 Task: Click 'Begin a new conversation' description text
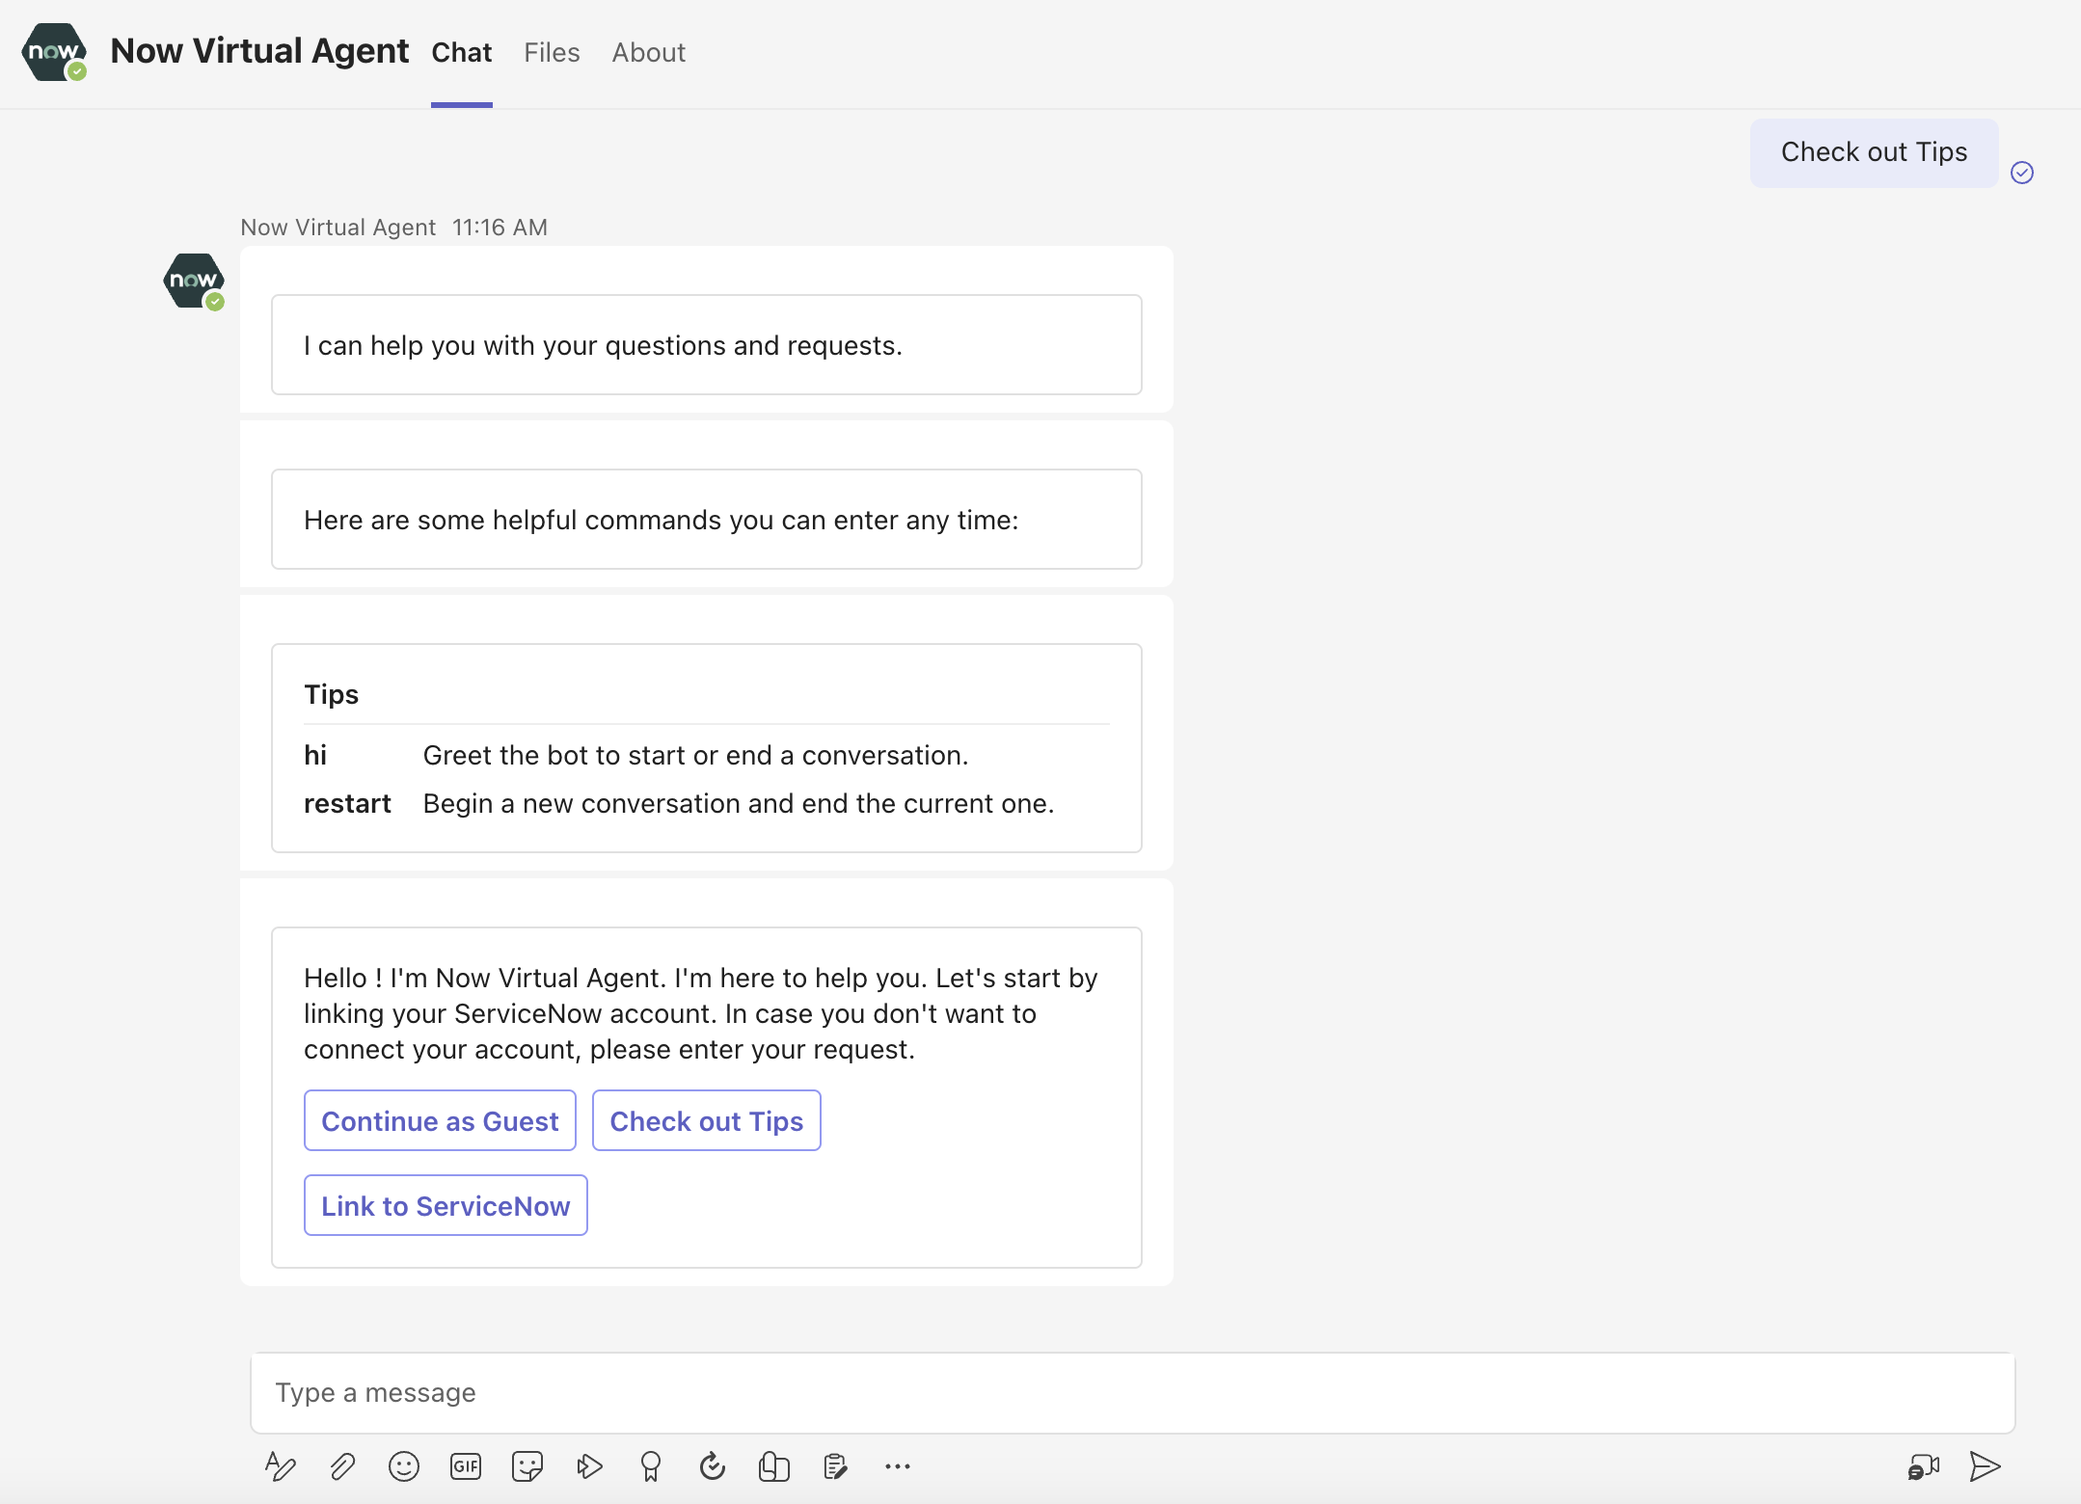[x=739, y=804]
